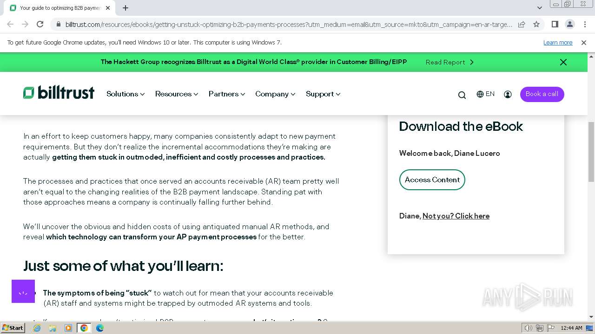Close the Billtrust guide tab

(x=108, y=8)
